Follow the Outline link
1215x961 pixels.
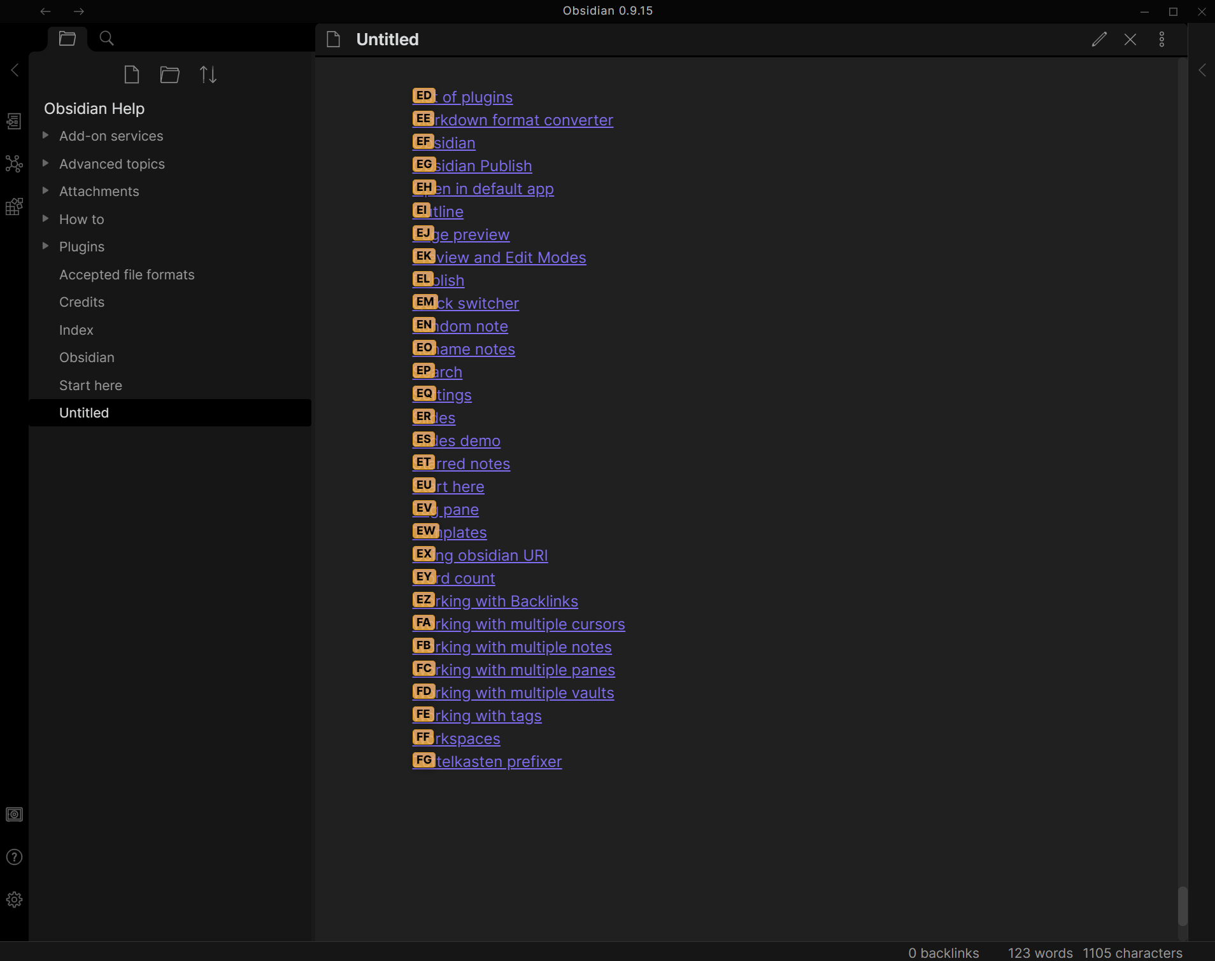click(438, 211)
